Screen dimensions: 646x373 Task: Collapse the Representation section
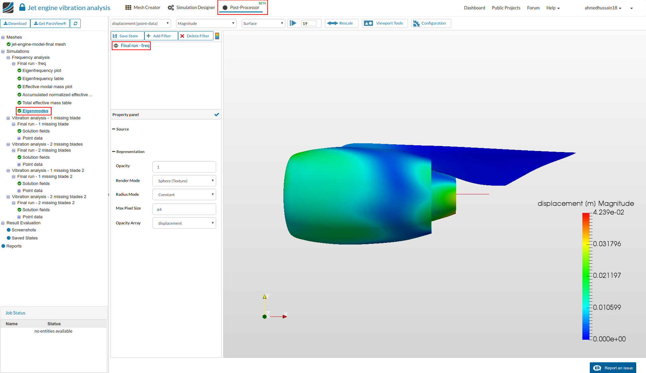coord(114,152)
